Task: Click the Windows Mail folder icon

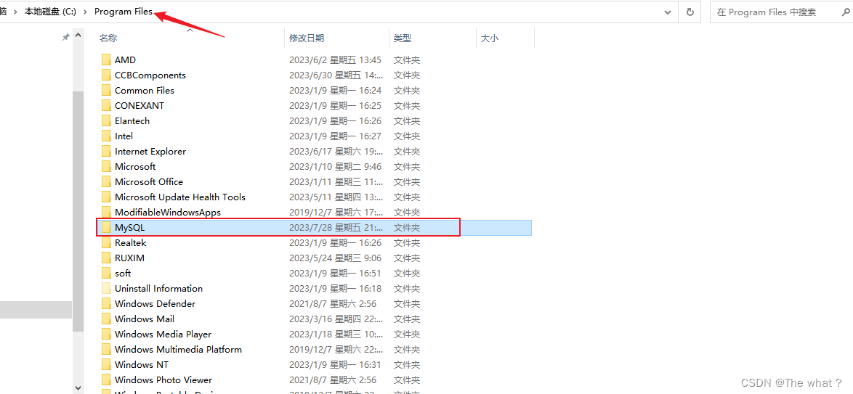Action: pyautogui.click(x=106, y=319)
